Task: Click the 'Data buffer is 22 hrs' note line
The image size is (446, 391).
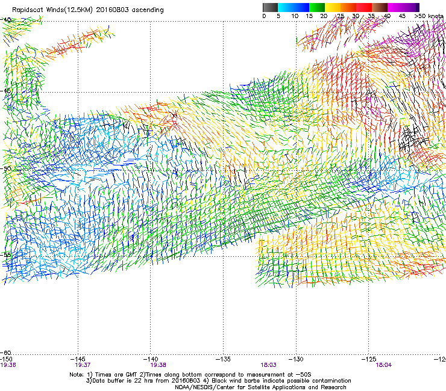Action: pos(218,381)
